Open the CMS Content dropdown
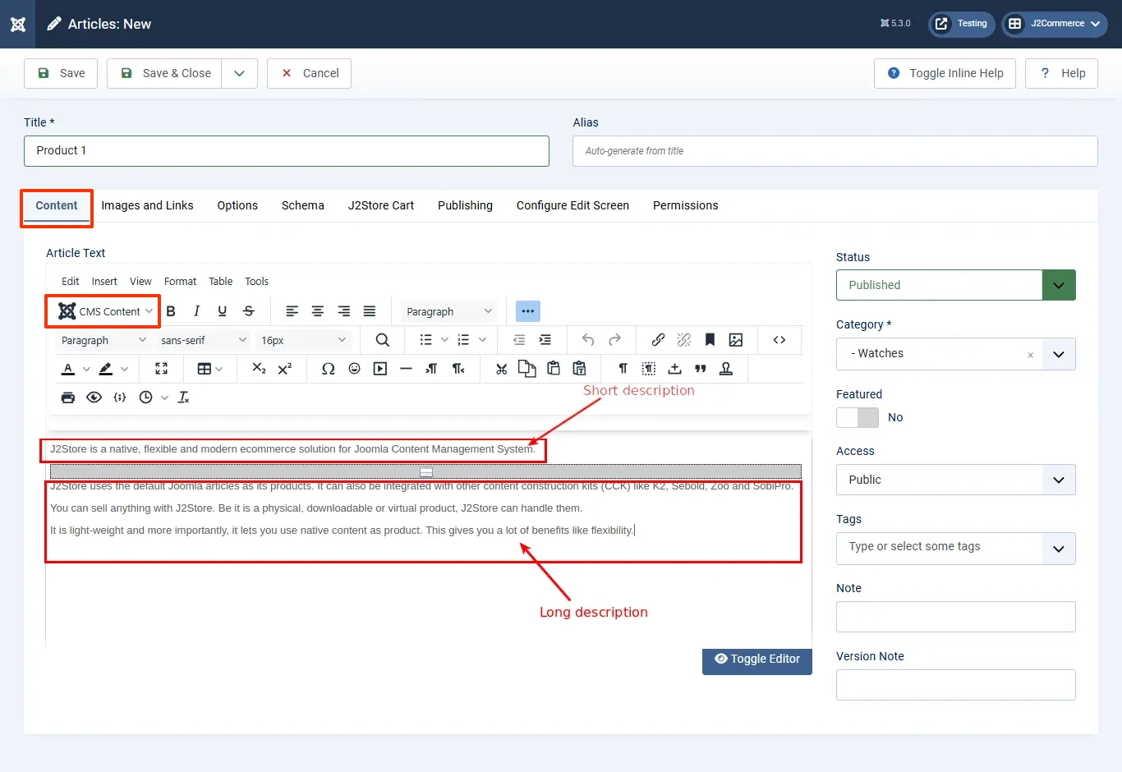 point(105,311)
